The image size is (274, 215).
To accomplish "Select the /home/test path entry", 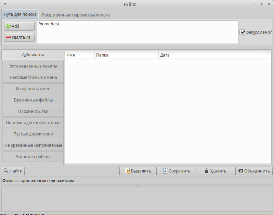I will [x=49, y=24].
